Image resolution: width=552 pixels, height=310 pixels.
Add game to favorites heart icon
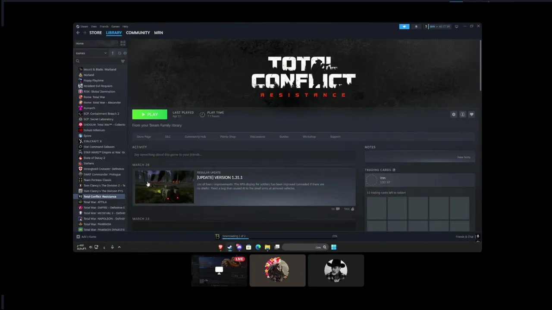pos(471,115)
